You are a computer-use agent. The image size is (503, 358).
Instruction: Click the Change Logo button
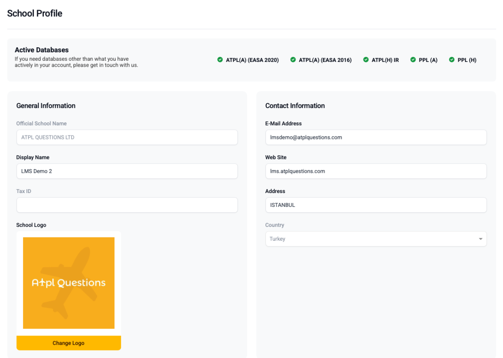69,343
